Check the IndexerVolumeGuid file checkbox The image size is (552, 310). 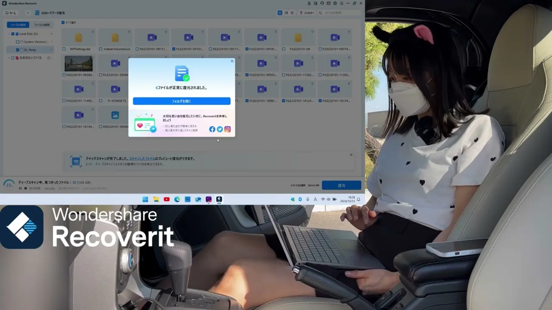100,49
